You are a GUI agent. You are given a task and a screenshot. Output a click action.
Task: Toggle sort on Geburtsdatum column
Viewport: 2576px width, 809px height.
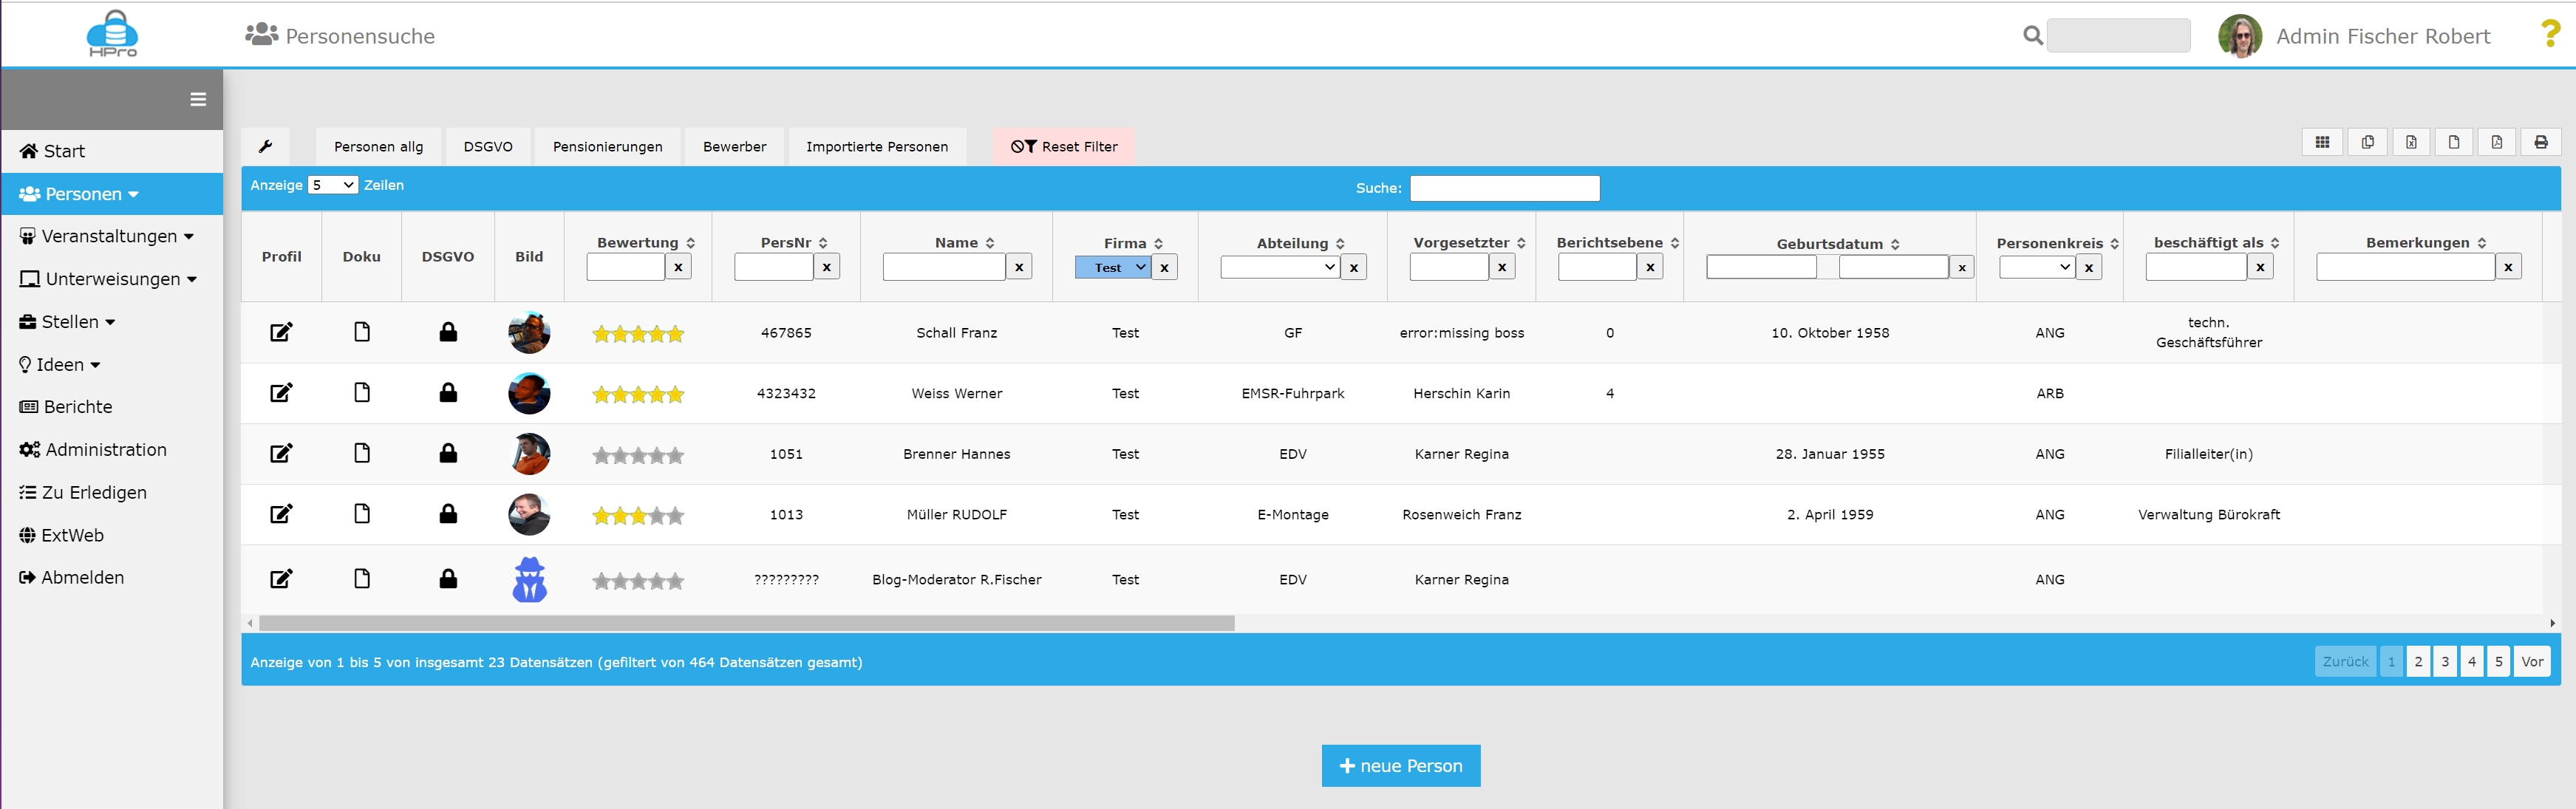[x=1895, y=244]
